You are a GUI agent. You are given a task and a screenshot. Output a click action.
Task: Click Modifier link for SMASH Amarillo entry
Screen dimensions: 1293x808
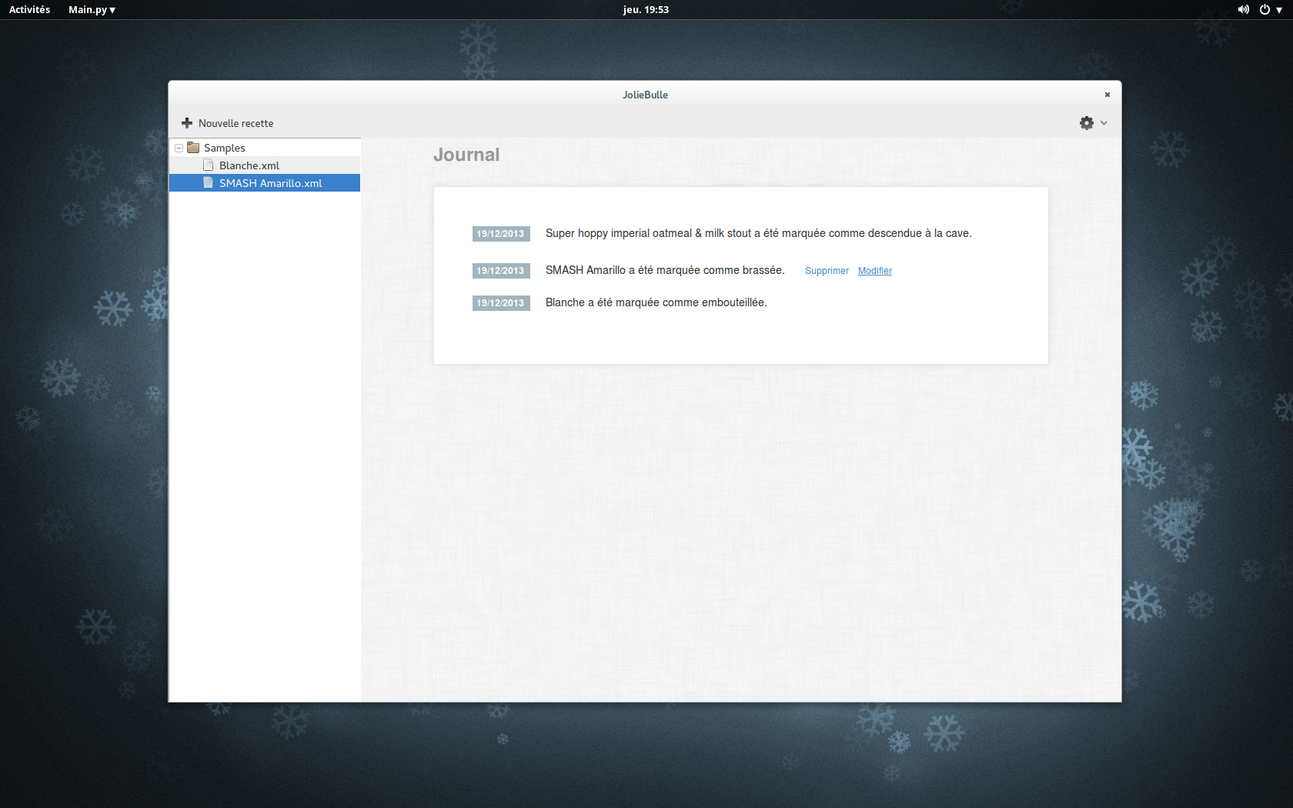pos(875,271)
